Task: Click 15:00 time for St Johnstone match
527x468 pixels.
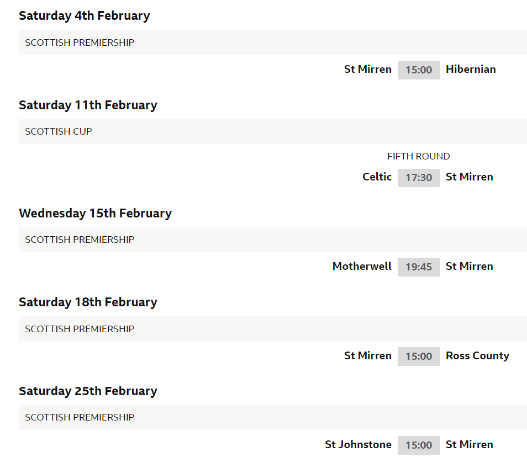Action: [418, 445]
